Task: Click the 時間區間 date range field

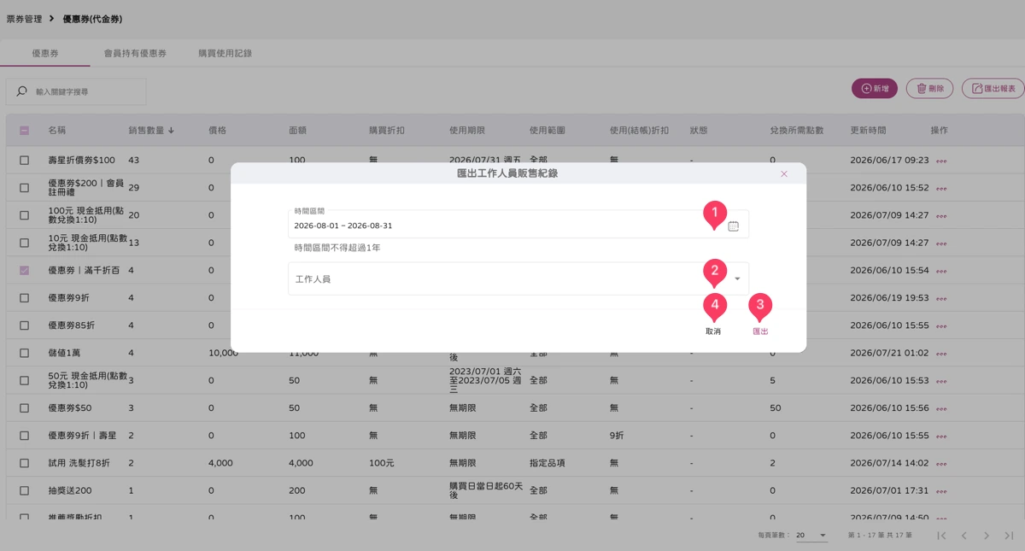Action: tap(518, 224)
